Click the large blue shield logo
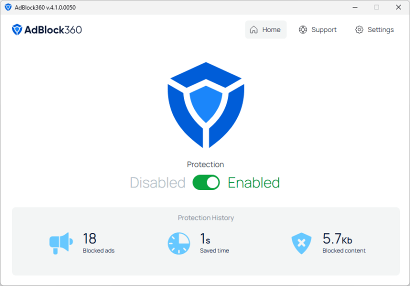Screen dimensions: 410x286 tap(205, 104)
